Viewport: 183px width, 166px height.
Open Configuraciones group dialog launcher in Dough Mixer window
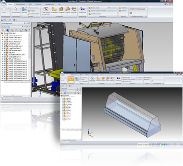coord(146,16)
